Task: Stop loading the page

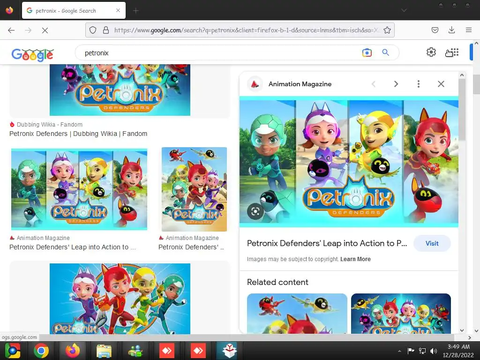Action: point(45,30)
